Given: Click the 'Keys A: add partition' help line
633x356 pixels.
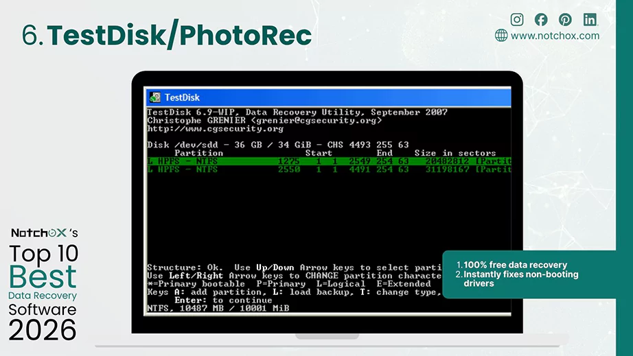Looking at the screenshot, I should (295, 292).
